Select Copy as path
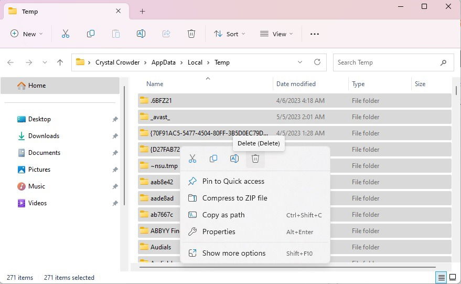 point(255,215)
